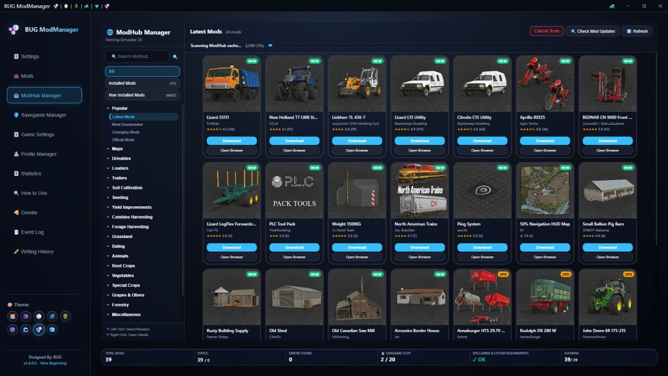This screenshot has height=376, width=668.
Task: Select the Official Mods list
Action: 123,140
